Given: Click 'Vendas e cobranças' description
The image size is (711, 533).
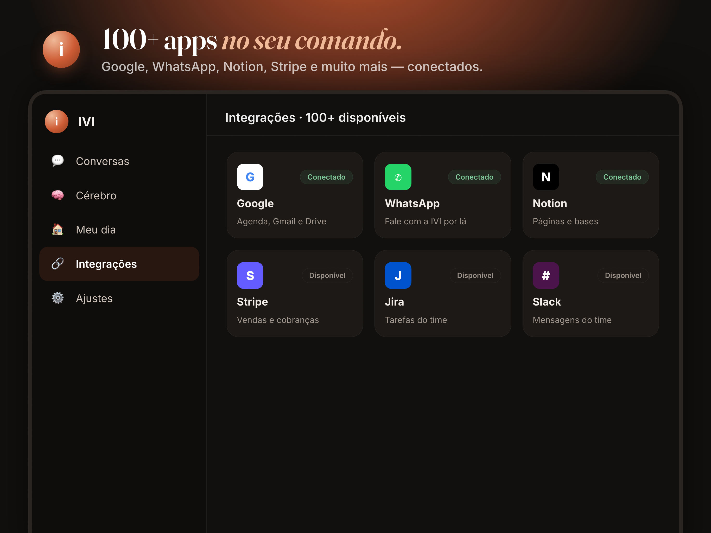Looking at the screenshot, I should tap(278, 320).
